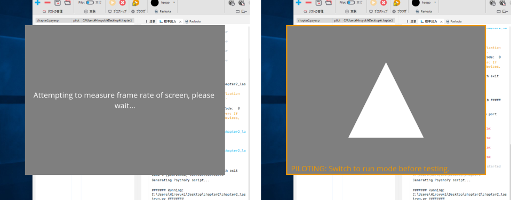Close the 標準出力 tab in left screenshot
This screenshot has height=200, width=511.
click(x=180, y=21)
